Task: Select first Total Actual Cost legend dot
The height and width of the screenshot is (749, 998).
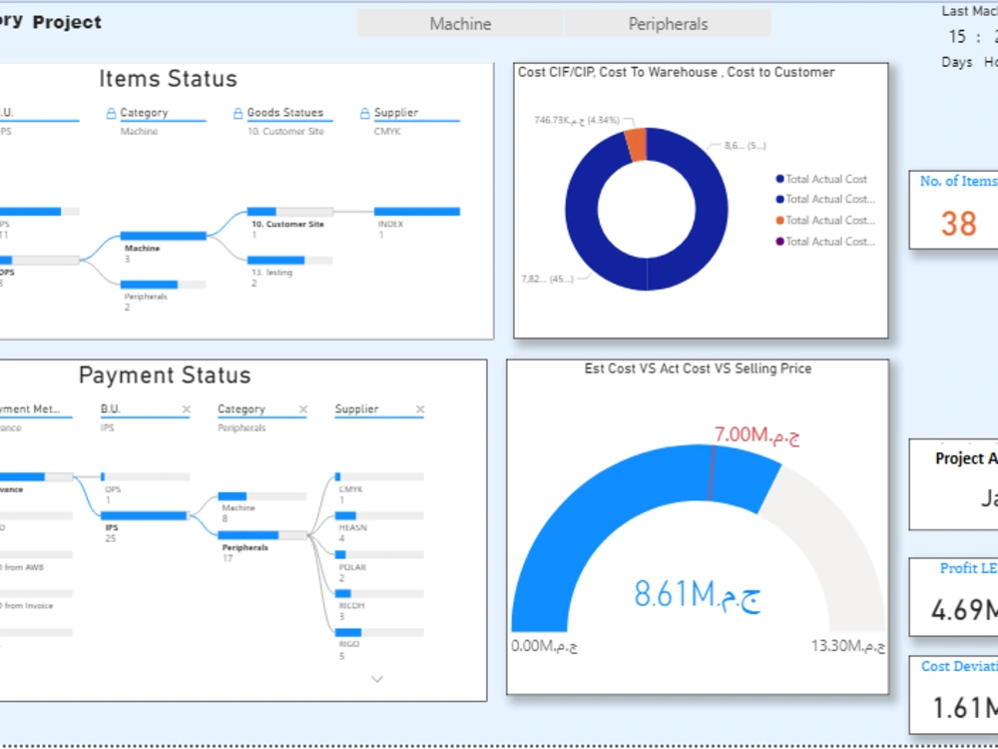Action: 779,179
